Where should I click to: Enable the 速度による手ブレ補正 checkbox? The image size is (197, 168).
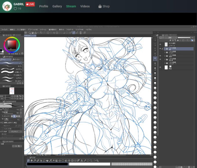(3, 122)
